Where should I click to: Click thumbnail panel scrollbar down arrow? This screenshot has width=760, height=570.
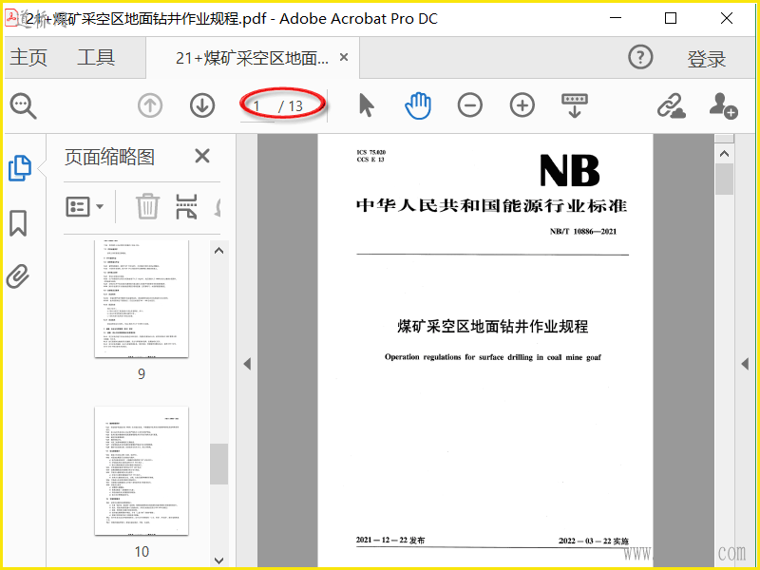[219, 560]
